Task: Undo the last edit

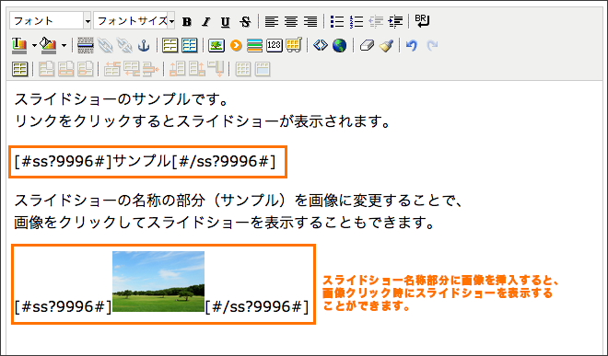Action: tap(412, 46)
